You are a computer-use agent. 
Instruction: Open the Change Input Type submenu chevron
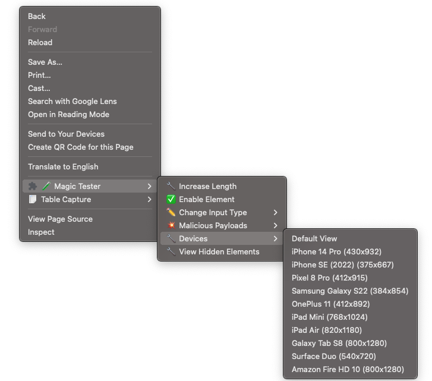pos(275,212)
